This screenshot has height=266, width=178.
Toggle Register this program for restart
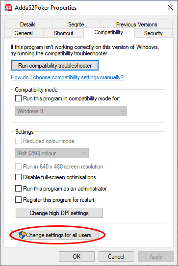point(18,200)
